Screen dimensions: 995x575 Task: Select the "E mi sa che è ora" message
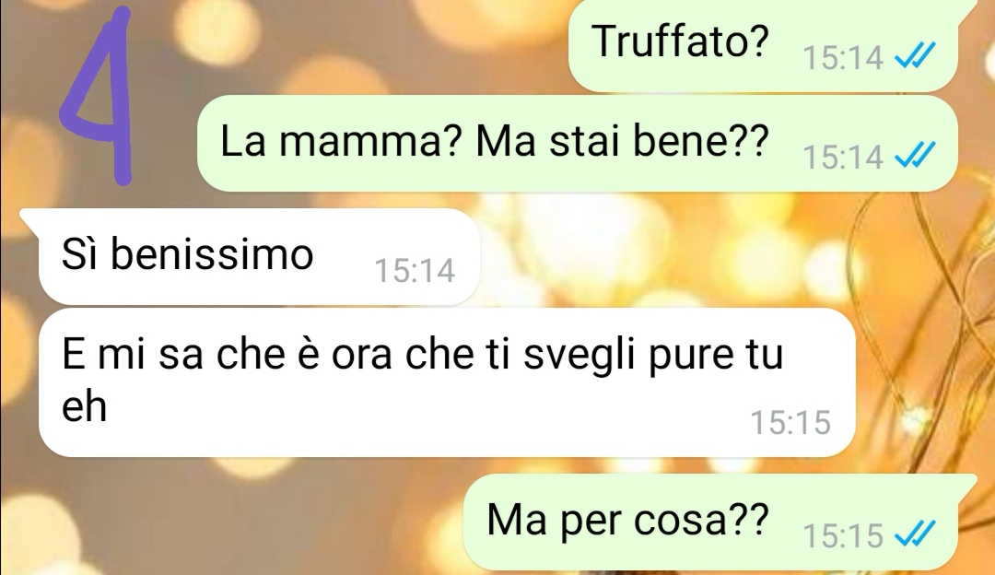[447, 382]
